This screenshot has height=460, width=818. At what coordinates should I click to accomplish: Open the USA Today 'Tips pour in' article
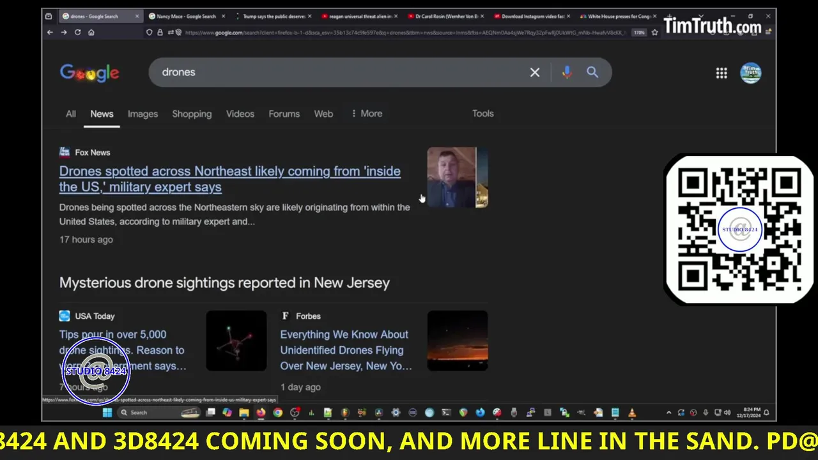123,350
